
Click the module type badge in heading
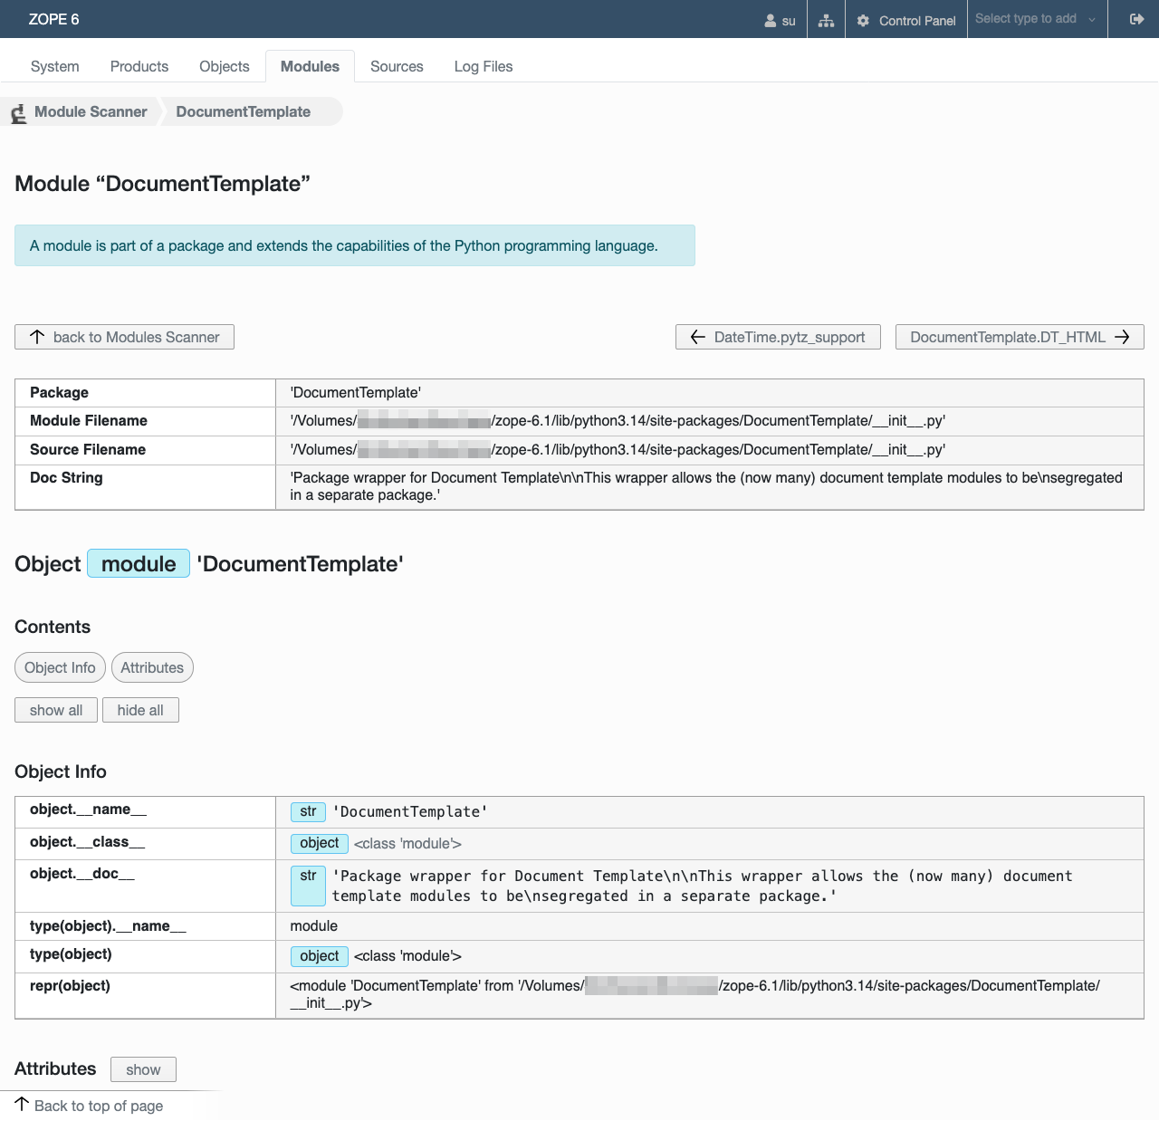click(139, 563)
